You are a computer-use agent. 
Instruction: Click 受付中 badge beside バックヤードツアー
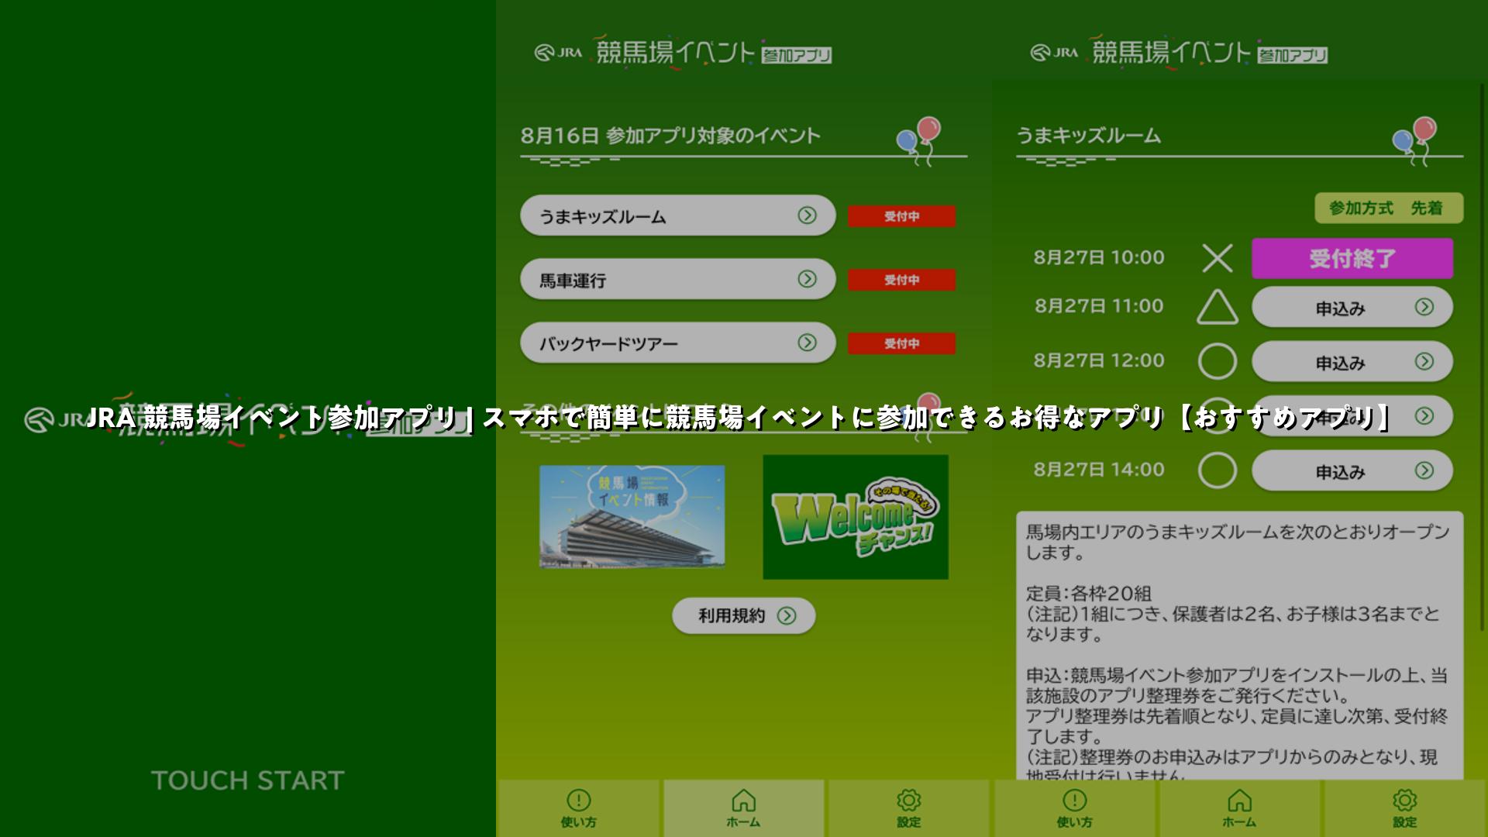(901, 343)
